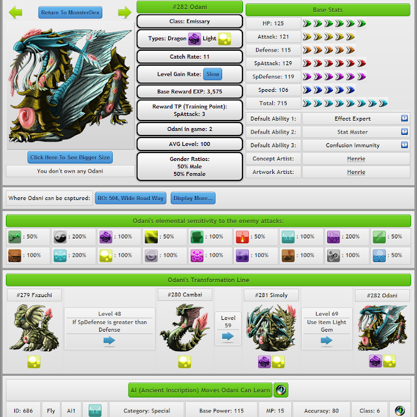417x417 pixels.
Task: Click the #282 Odani title header
Action: click(190, 7)
